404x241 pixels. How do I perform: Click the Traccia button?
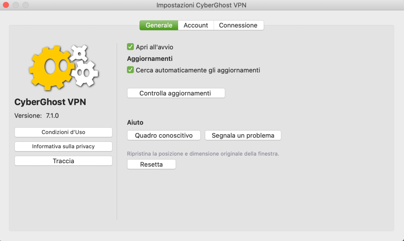63,161
